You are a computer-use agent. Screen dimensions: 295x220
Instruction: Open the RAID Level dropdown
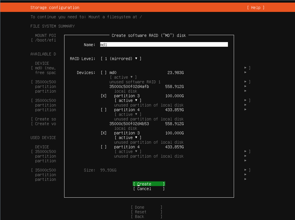click(121, 59)
